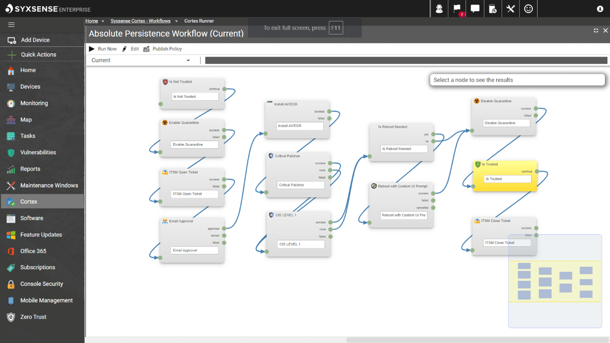Click the horizontal scrollbar at the bottom
The image size is (610, 343).
pyautogui.click(x=477, y=340)
